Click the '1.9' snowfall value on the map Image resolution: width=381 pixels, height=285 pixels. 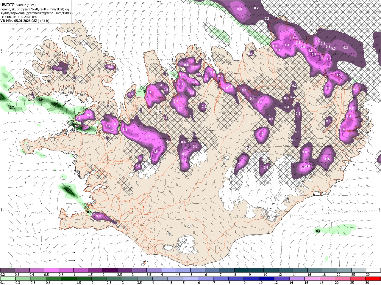pyautogui.click(x=314, y=54)
